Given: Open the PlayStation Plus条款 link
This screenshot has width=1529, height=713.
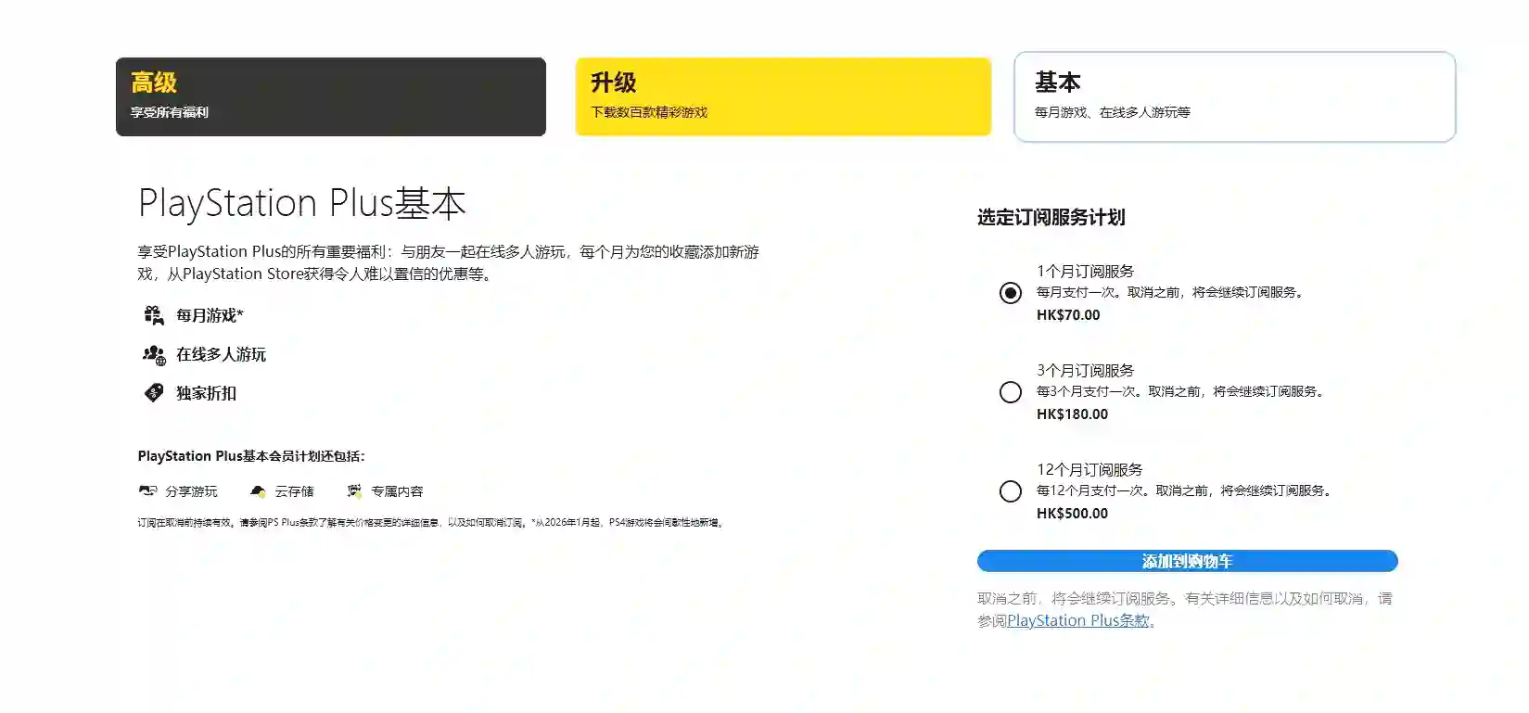Looking at the screenshot, I should click(x=1078, y=620).
